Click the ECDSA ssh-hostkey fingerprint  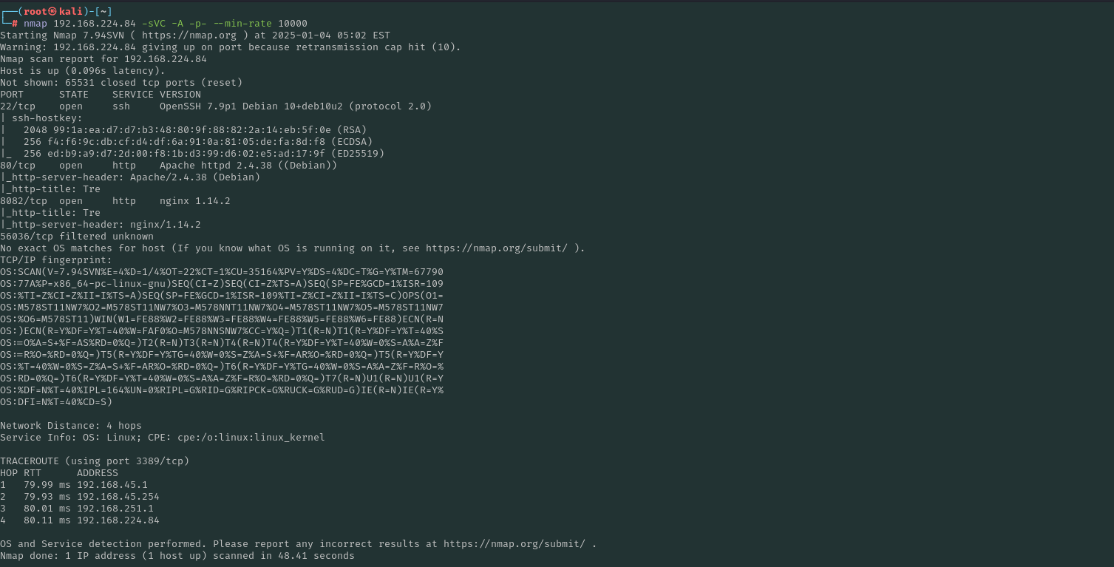pyautogui.click(x=192, y=142)
